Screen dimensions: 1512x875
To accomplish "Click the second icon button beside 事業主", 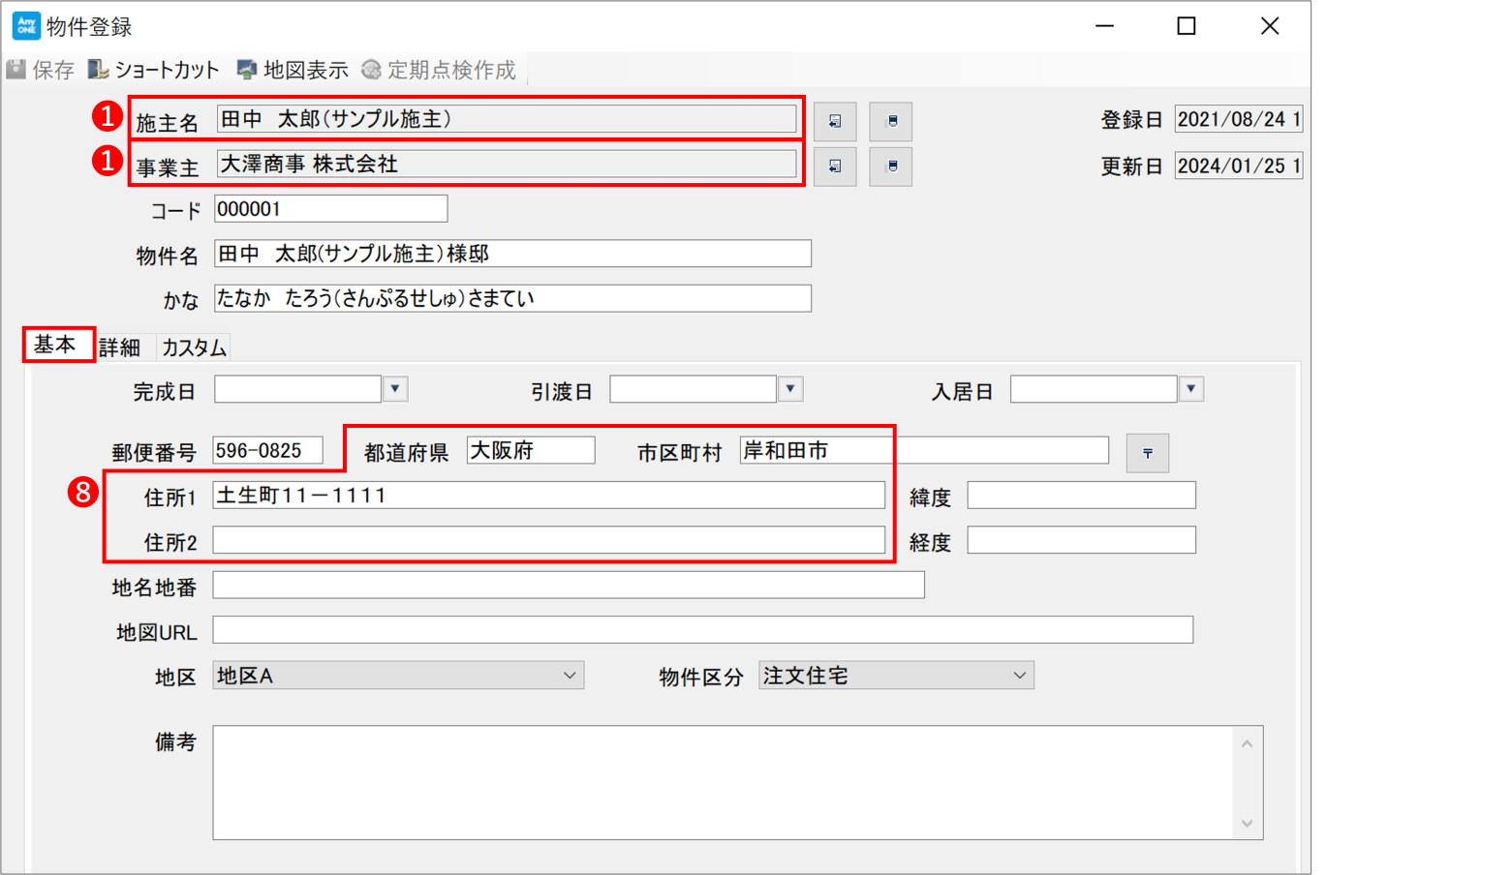I will 890,166.
